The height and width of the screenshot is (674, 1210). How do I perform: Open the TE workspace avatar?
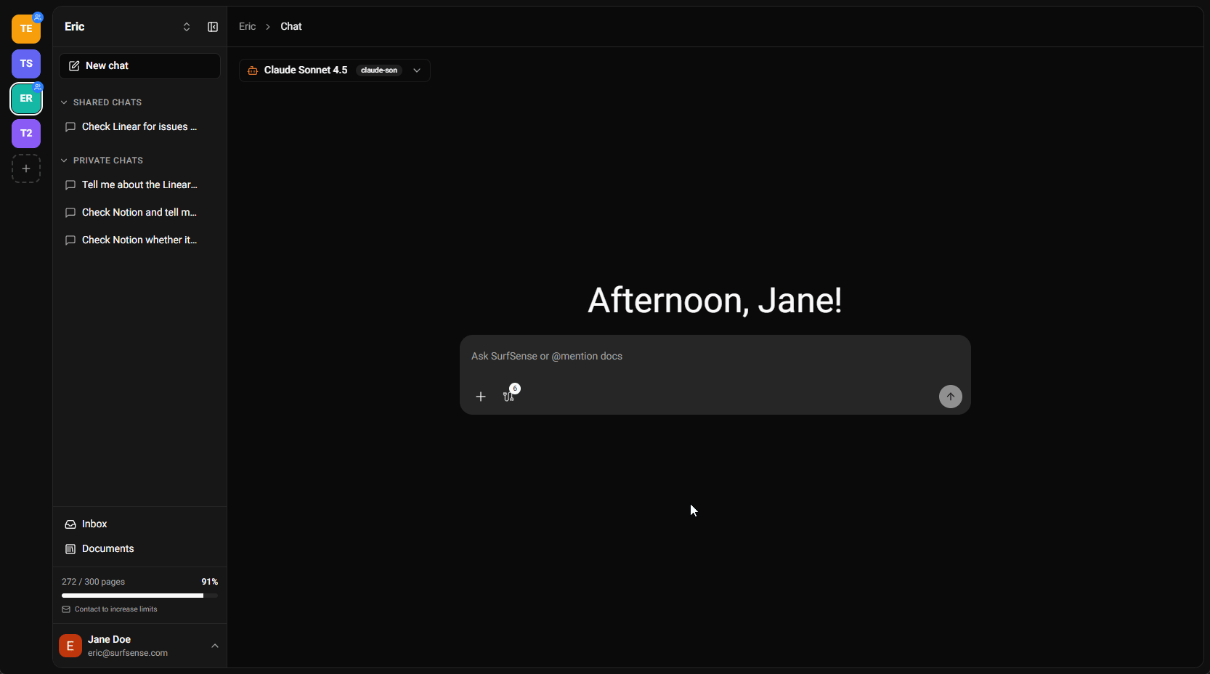click(26, 29)
